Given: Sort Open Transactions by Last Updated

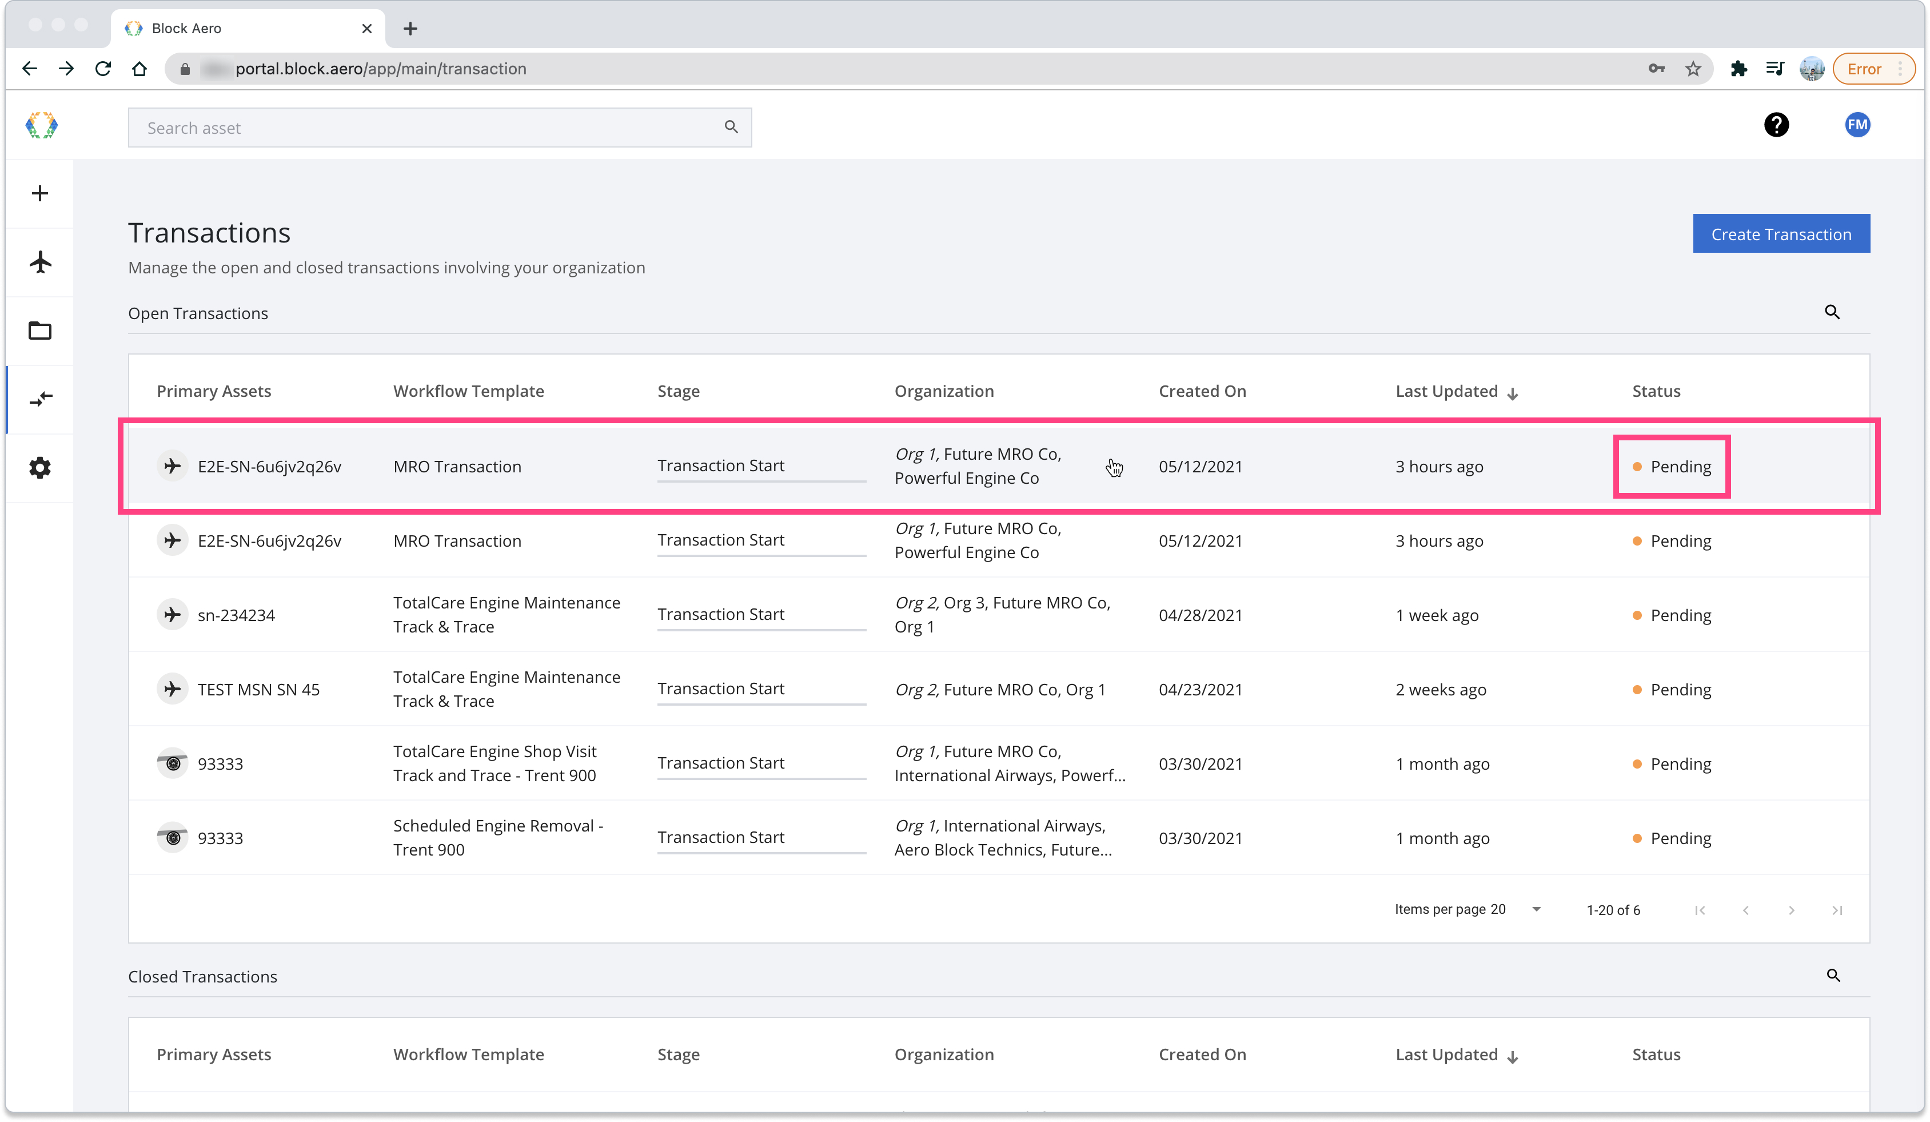Looking at the screenshot, I should pos(1456,391).
